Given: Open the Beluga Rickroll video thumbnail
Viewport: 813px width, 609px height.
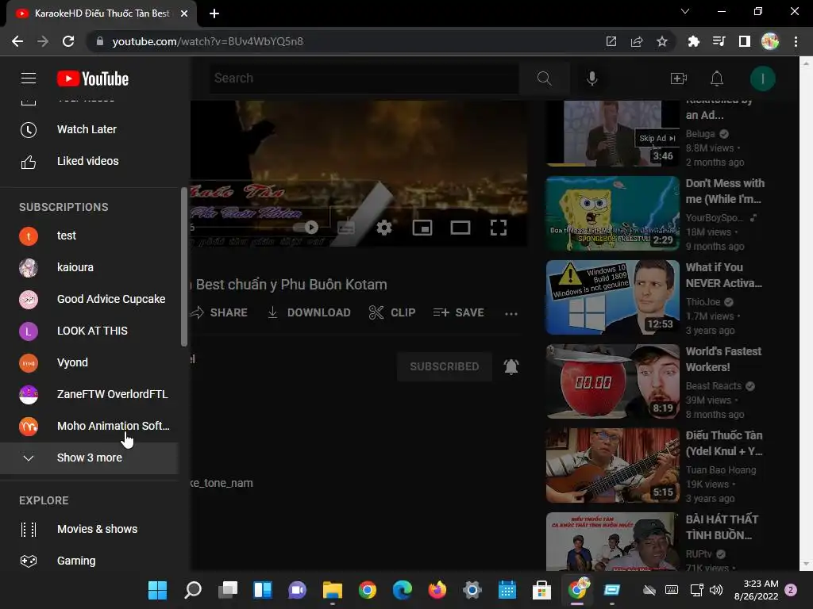Looking at the screenshot, I should point(612,133).
